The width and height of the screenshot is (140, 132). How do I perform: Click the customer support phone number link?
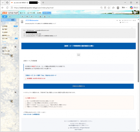point(32,115)
